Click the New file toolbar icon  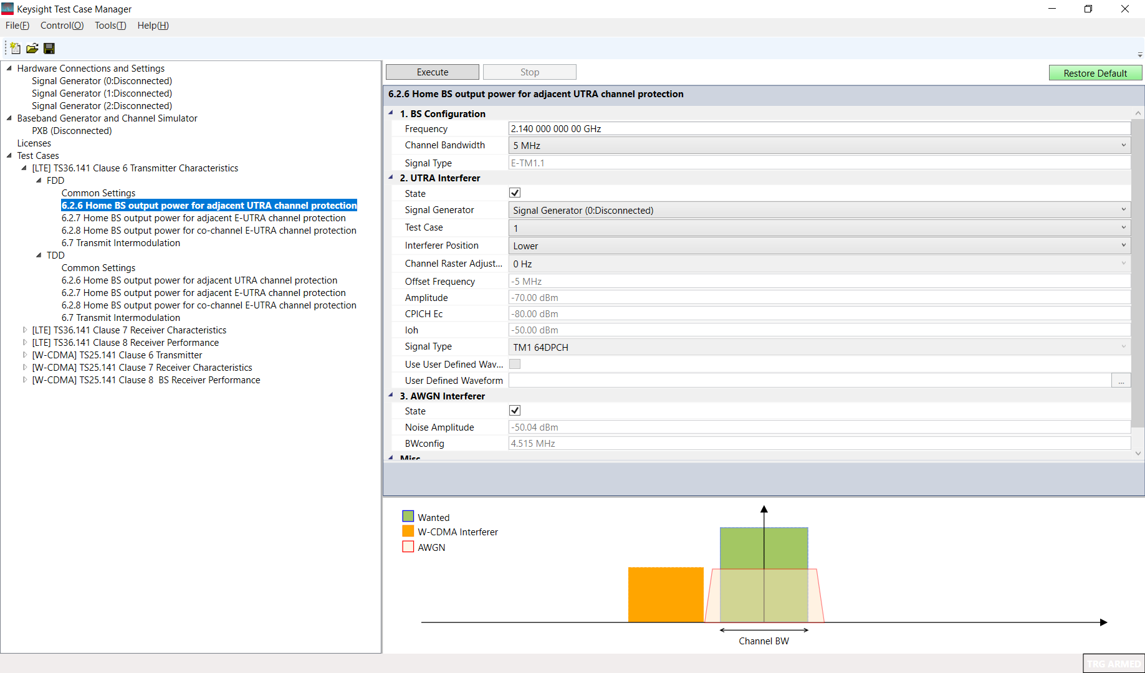point(16,49)
